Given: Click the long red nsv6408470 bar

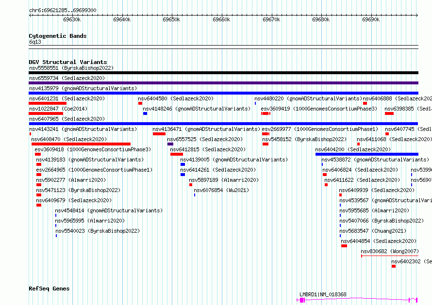Looking at the screenshot, I should (81, 144).
